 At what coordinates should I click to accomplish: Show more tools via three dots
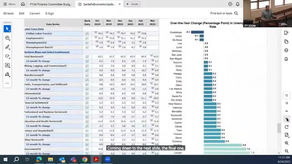(7, 83)
